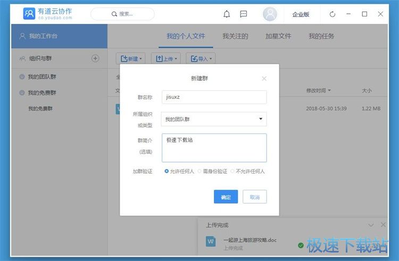Click the 我的团队群 circle icon in sidebar

click(22, 77)
